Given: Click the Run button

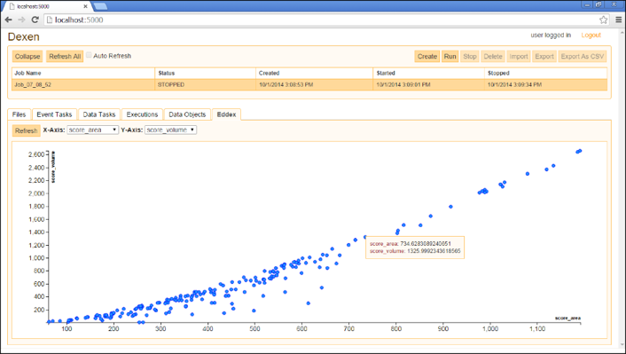Looking at the screenshot, I should pyautogui.click(x=450, y=56).
